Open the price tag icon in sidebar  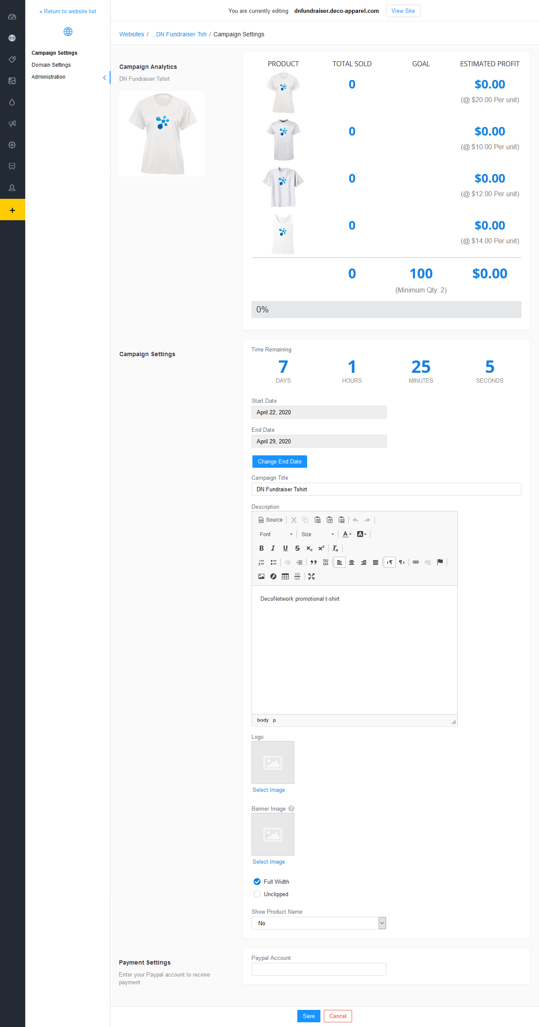point(12,59)
